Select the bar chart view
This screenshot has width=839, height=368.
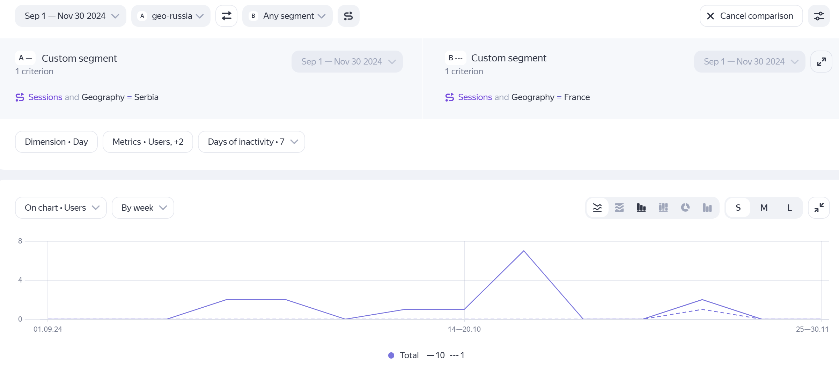[641, 208]
